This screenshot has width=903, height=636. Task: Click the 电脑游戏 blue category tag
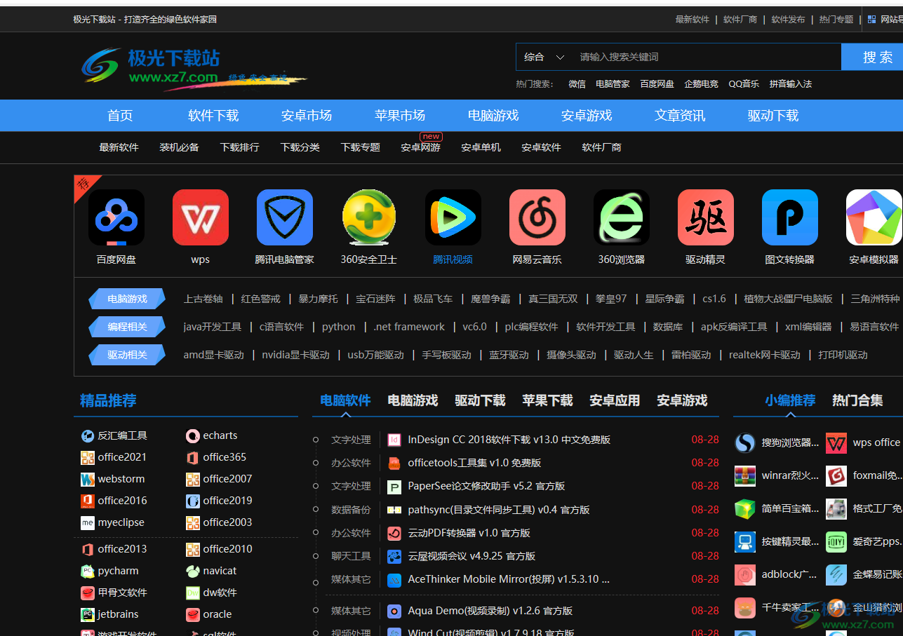127,299
